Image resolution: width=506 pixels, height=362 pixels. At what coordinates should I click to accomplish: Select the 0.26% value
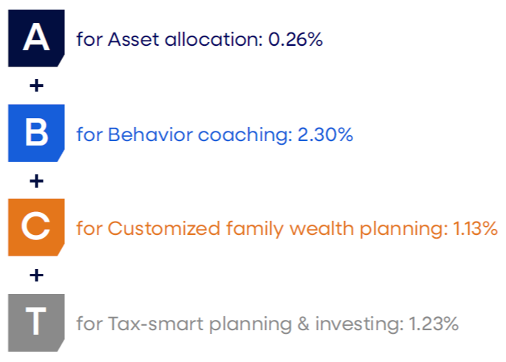[295, 39]
